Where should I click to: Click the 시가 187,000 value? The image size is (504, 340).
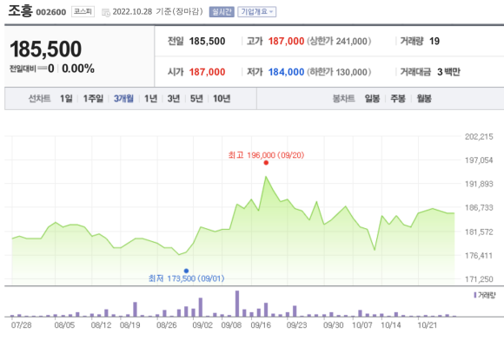click(x=207, y=72)
